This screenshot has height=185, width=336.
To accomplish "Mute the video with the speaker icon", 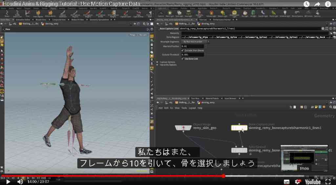I will click(20, 182).
